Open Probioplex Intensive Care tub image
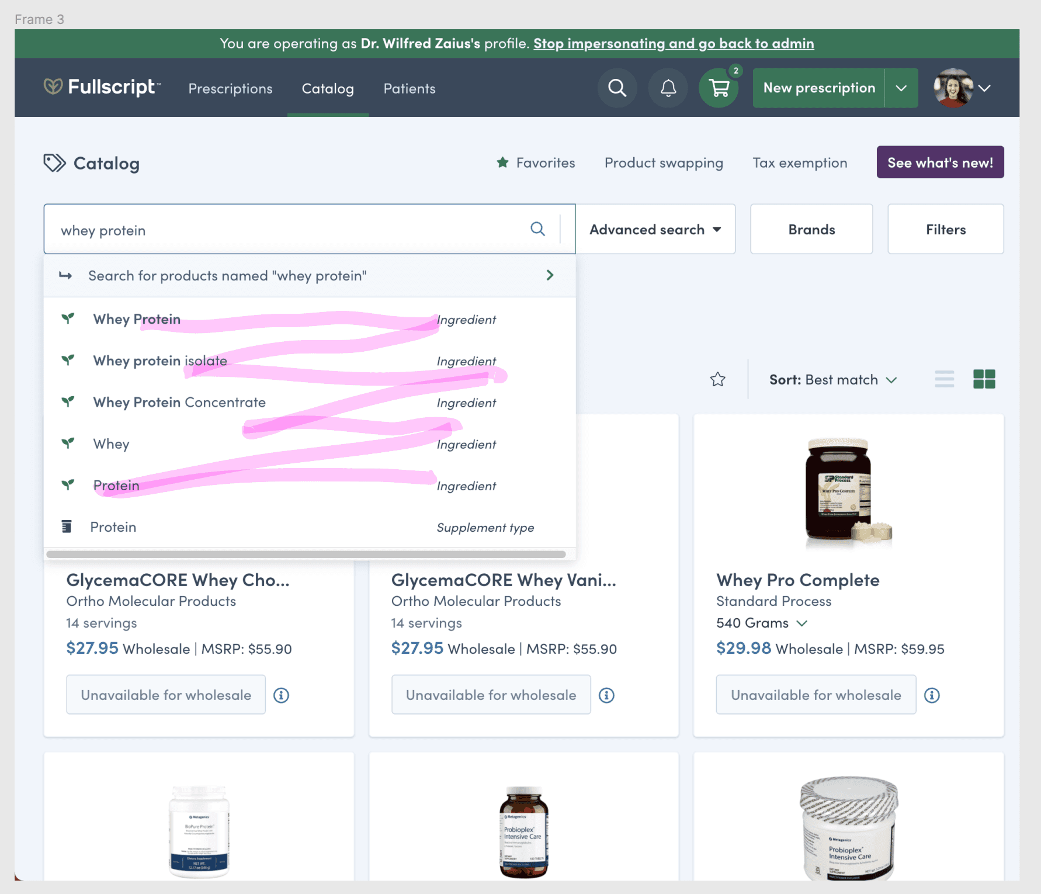The image size is (1041, 894). point(849,829)
